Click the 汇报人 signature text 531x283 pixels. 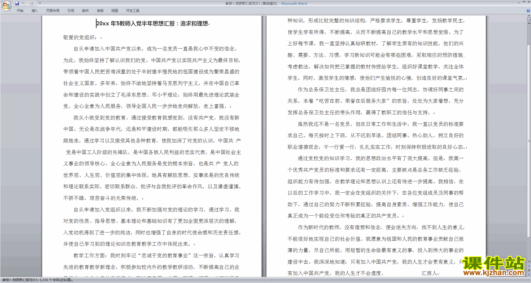tap(429, 273)
